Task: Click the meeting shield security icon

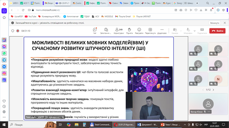Action: [x=13, y=31]
